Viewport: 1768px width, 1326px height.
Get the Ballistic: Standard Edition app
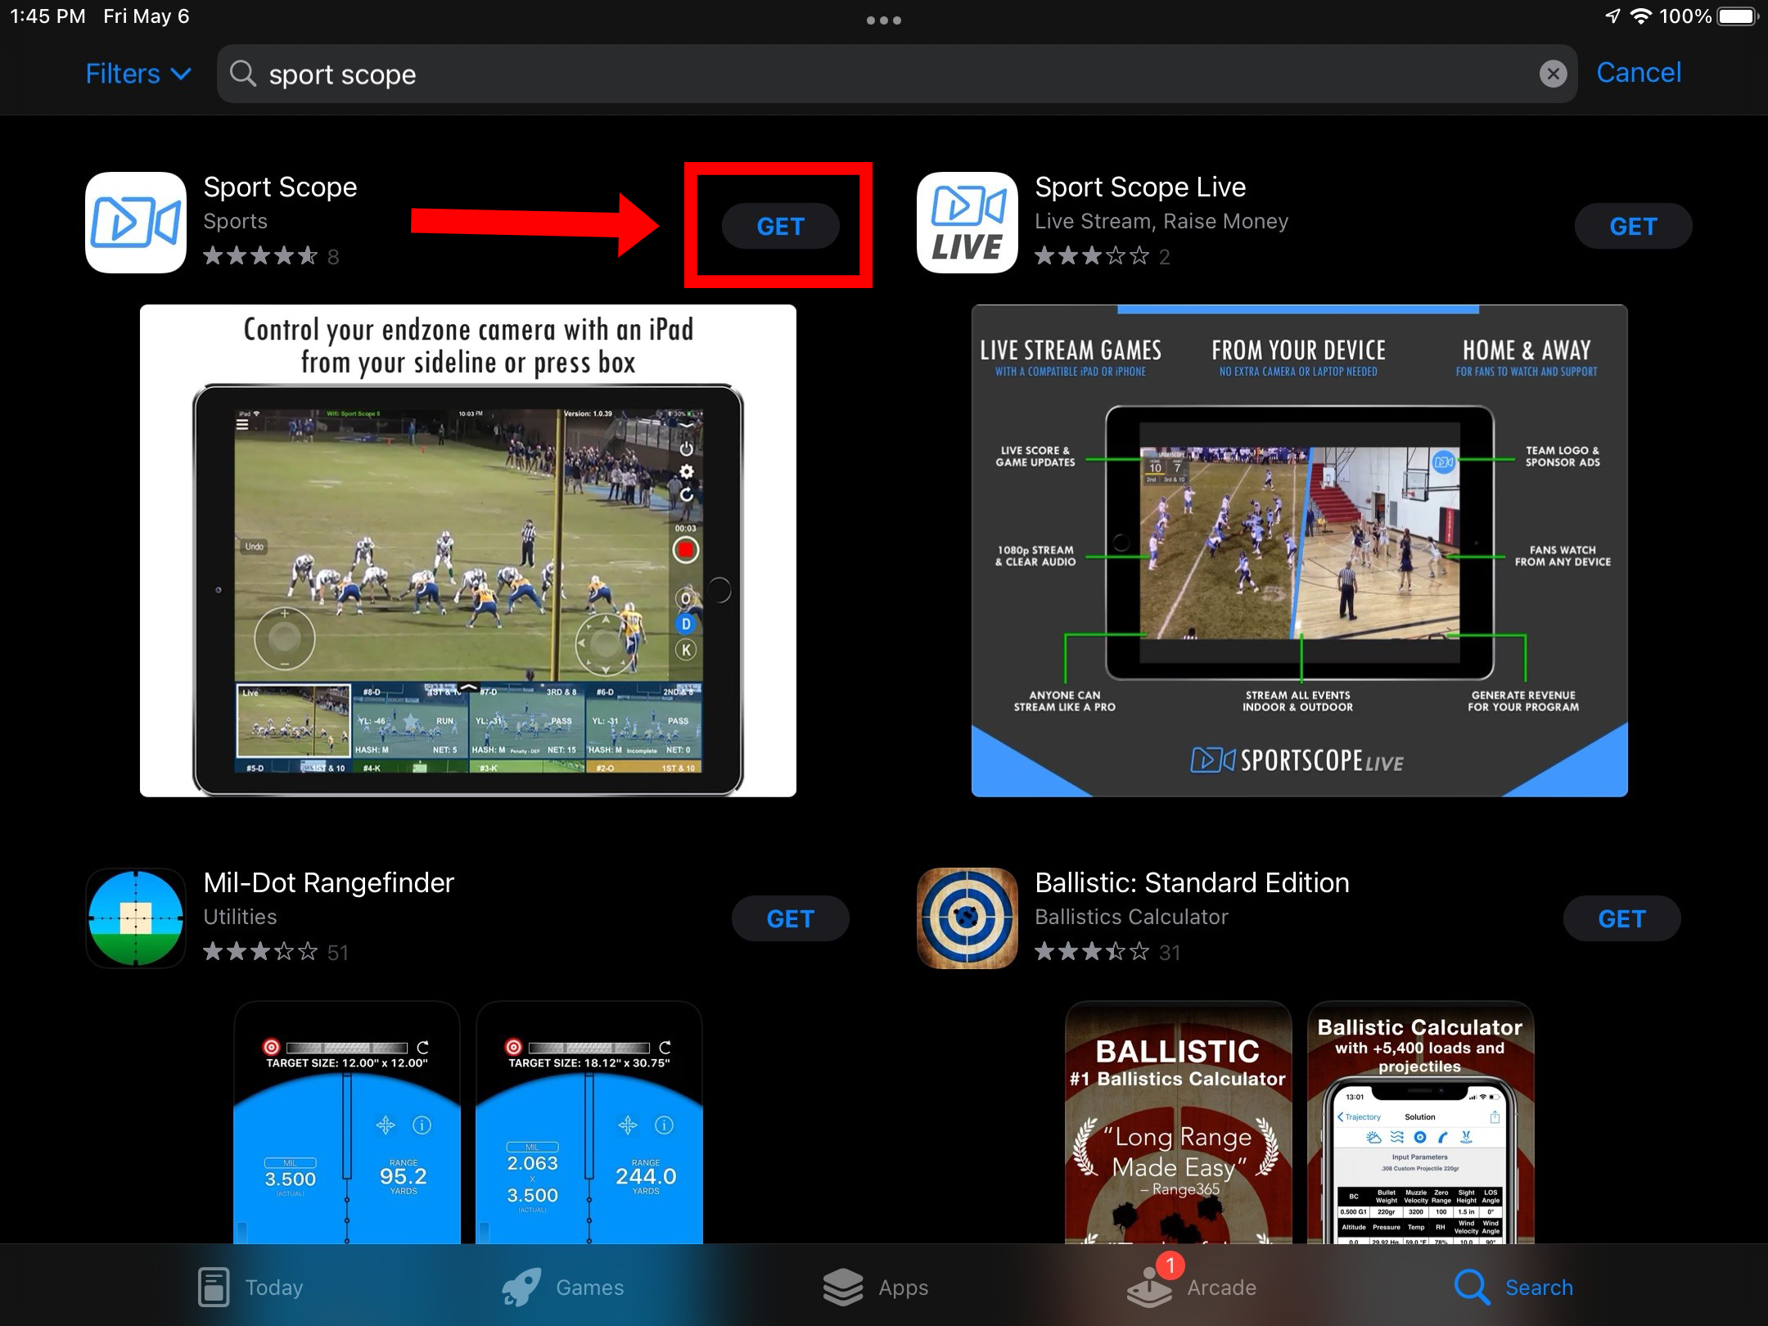[x=1622, y=918]
